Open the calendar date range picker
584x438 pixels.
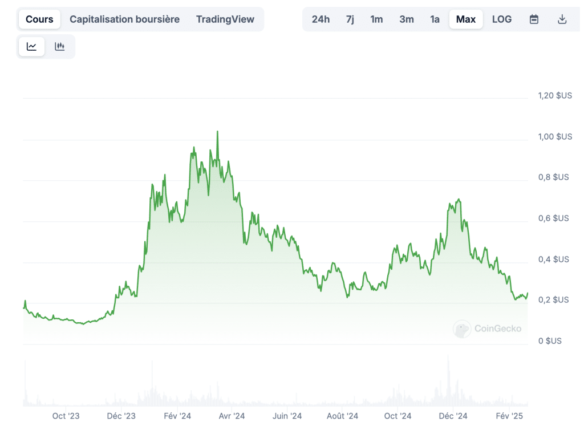(534, 19)
